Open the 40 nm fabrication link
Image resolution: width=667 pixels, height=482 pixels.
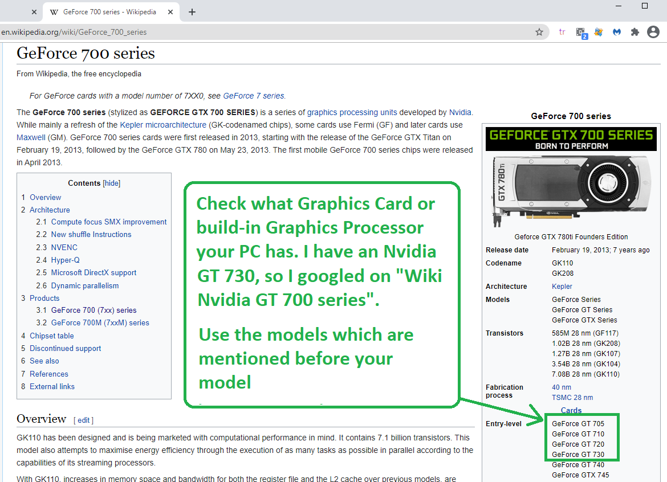coord(561,387)
